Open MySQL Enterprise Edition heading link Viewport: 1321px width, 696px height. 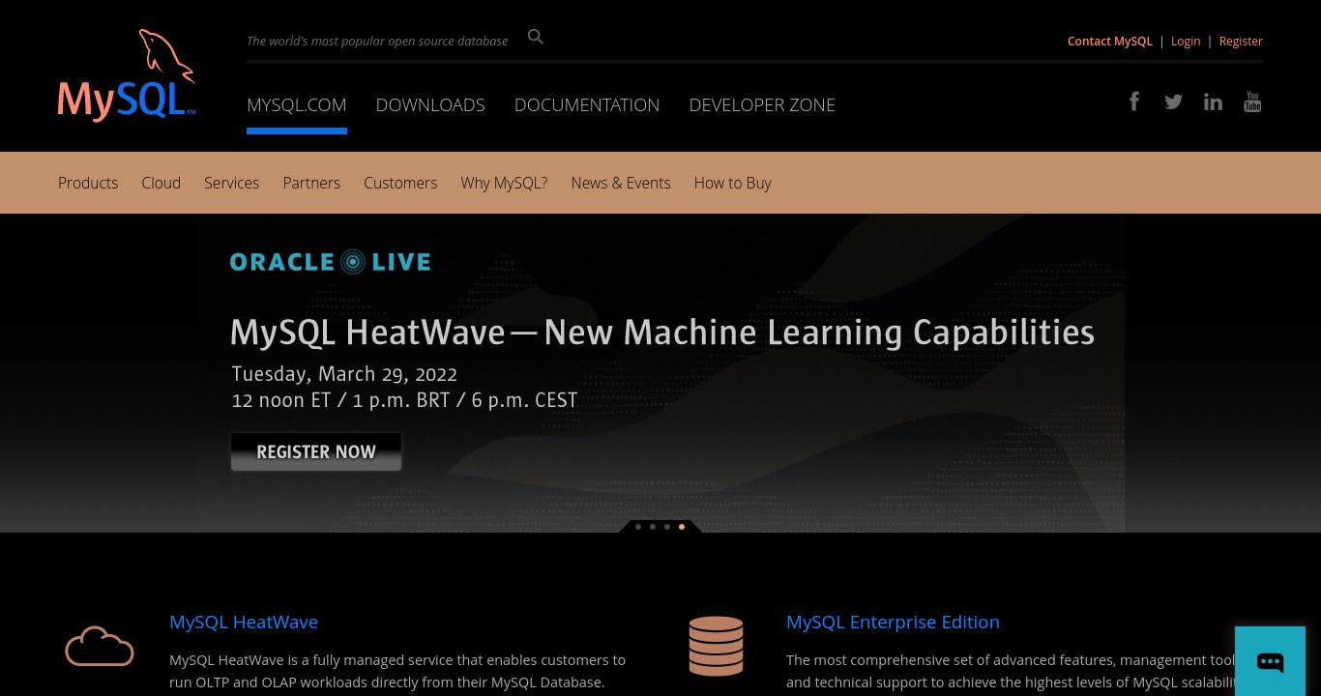point(893,622)
